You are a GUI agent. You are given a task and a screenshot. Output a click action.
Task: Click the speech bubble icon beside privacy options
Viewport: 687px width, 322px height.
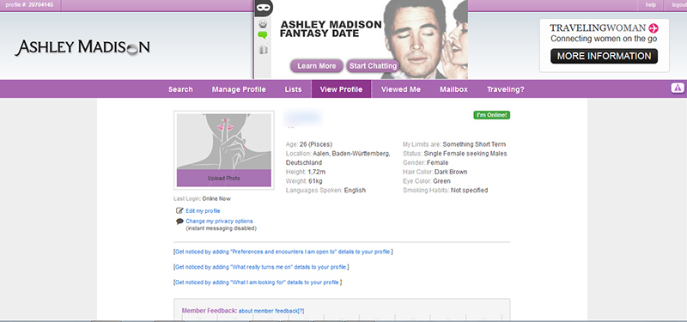click(x=179, y=222)
